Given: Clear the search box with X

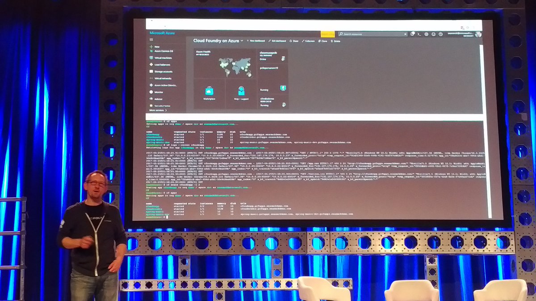Looking at the screenshot, I should click(x=404, y=33).
